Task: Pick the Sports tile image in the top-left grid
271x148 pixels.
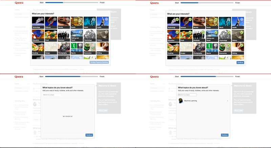Action: (x=77, y=48)
